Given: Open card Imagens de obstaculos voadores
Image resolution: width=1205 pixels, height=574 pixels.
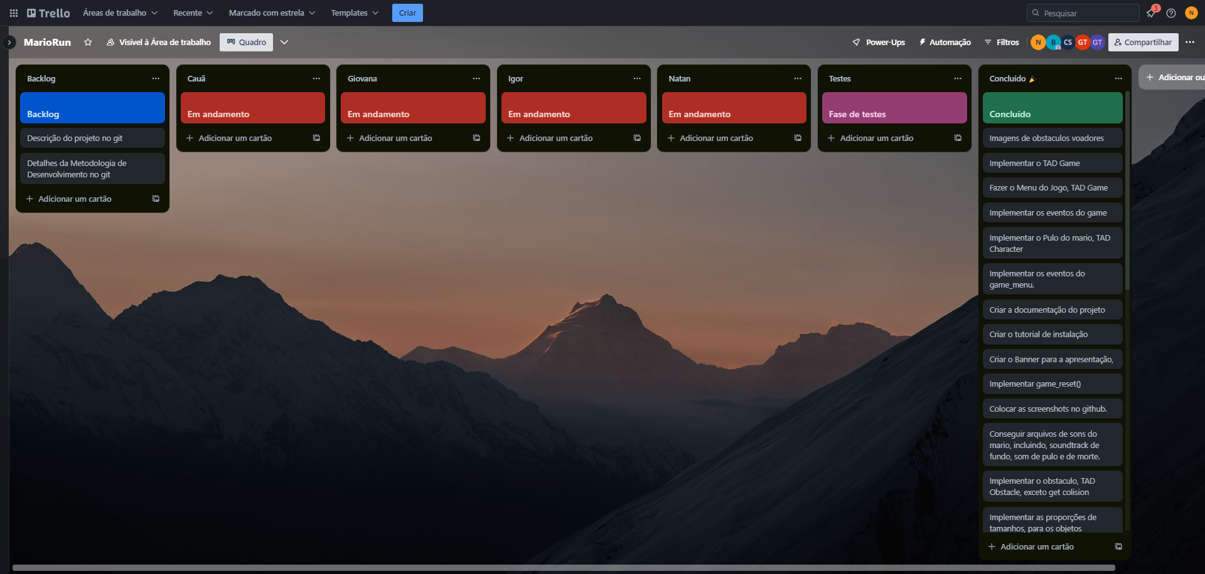Looking at the screenshot, I should (x=1052, y=138).
